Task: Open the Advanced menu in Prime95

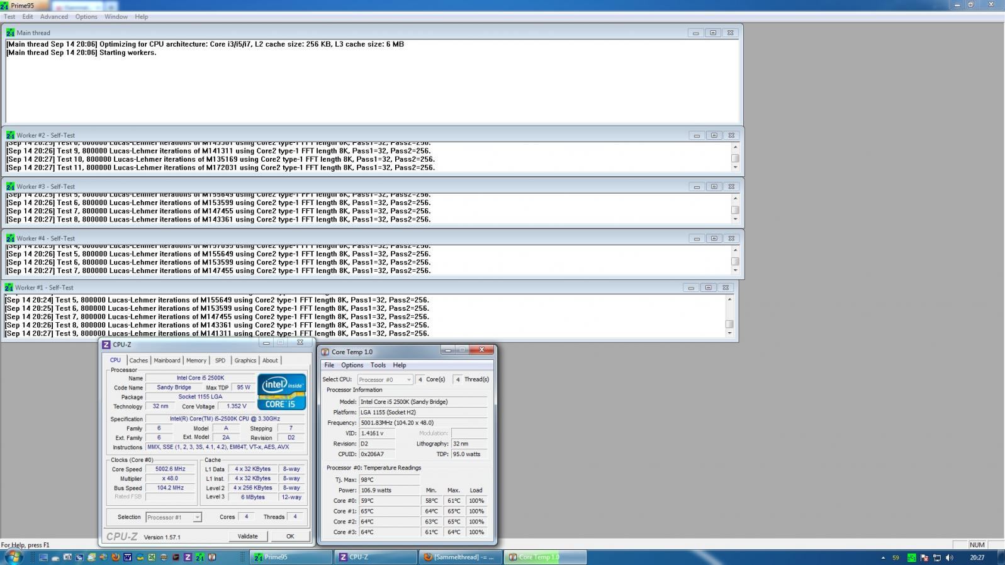Action: click(54, 17)
